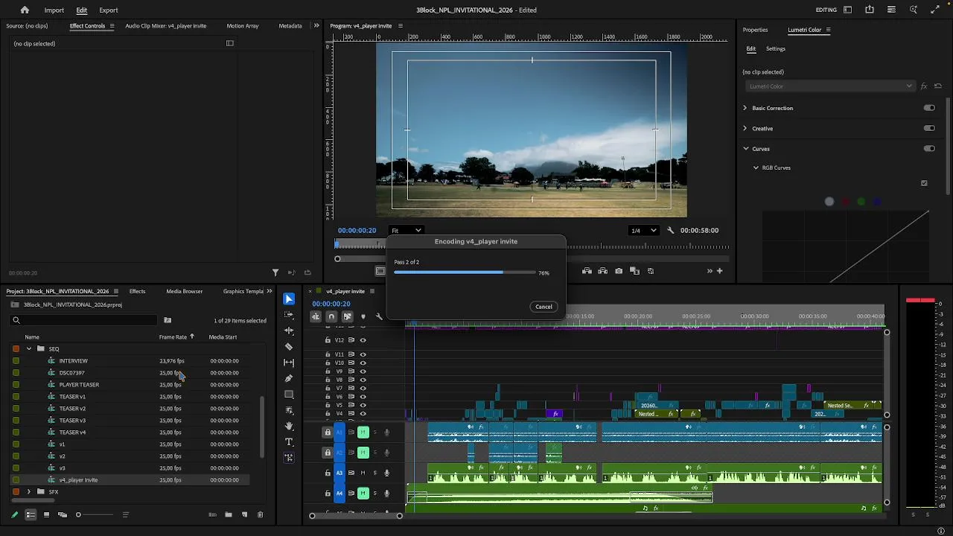
Task: Open the 1/4 playback resolution dropdown
Action: coord(644,231)
